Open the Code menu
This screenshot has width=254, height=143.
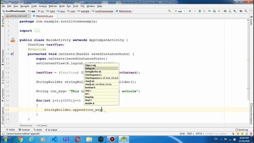point(34,6)
